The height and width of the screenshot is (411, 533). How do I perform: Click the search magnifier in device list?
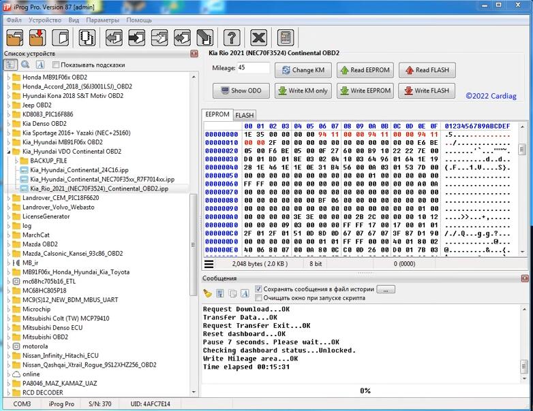click(x=25, y=65)
